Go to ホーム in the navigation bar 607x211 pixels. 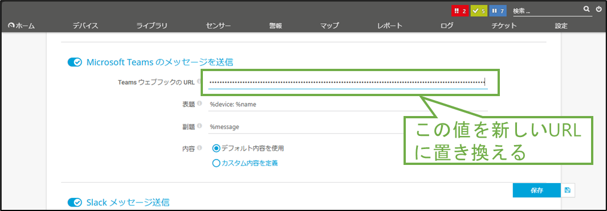pos(22,26)
